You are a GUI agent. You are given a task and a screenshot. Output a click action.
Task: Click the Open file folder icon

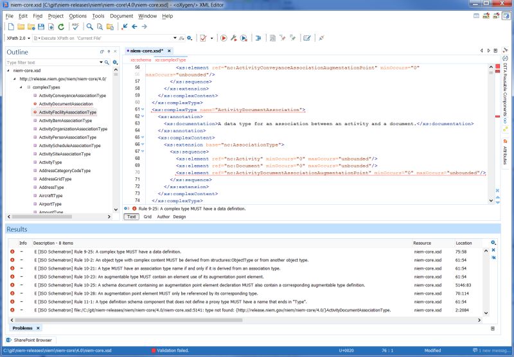tap(21, 27)
